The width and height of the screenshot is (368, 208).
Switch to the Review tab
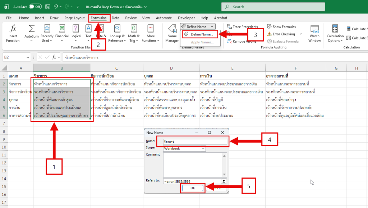(x=131, y=18)
